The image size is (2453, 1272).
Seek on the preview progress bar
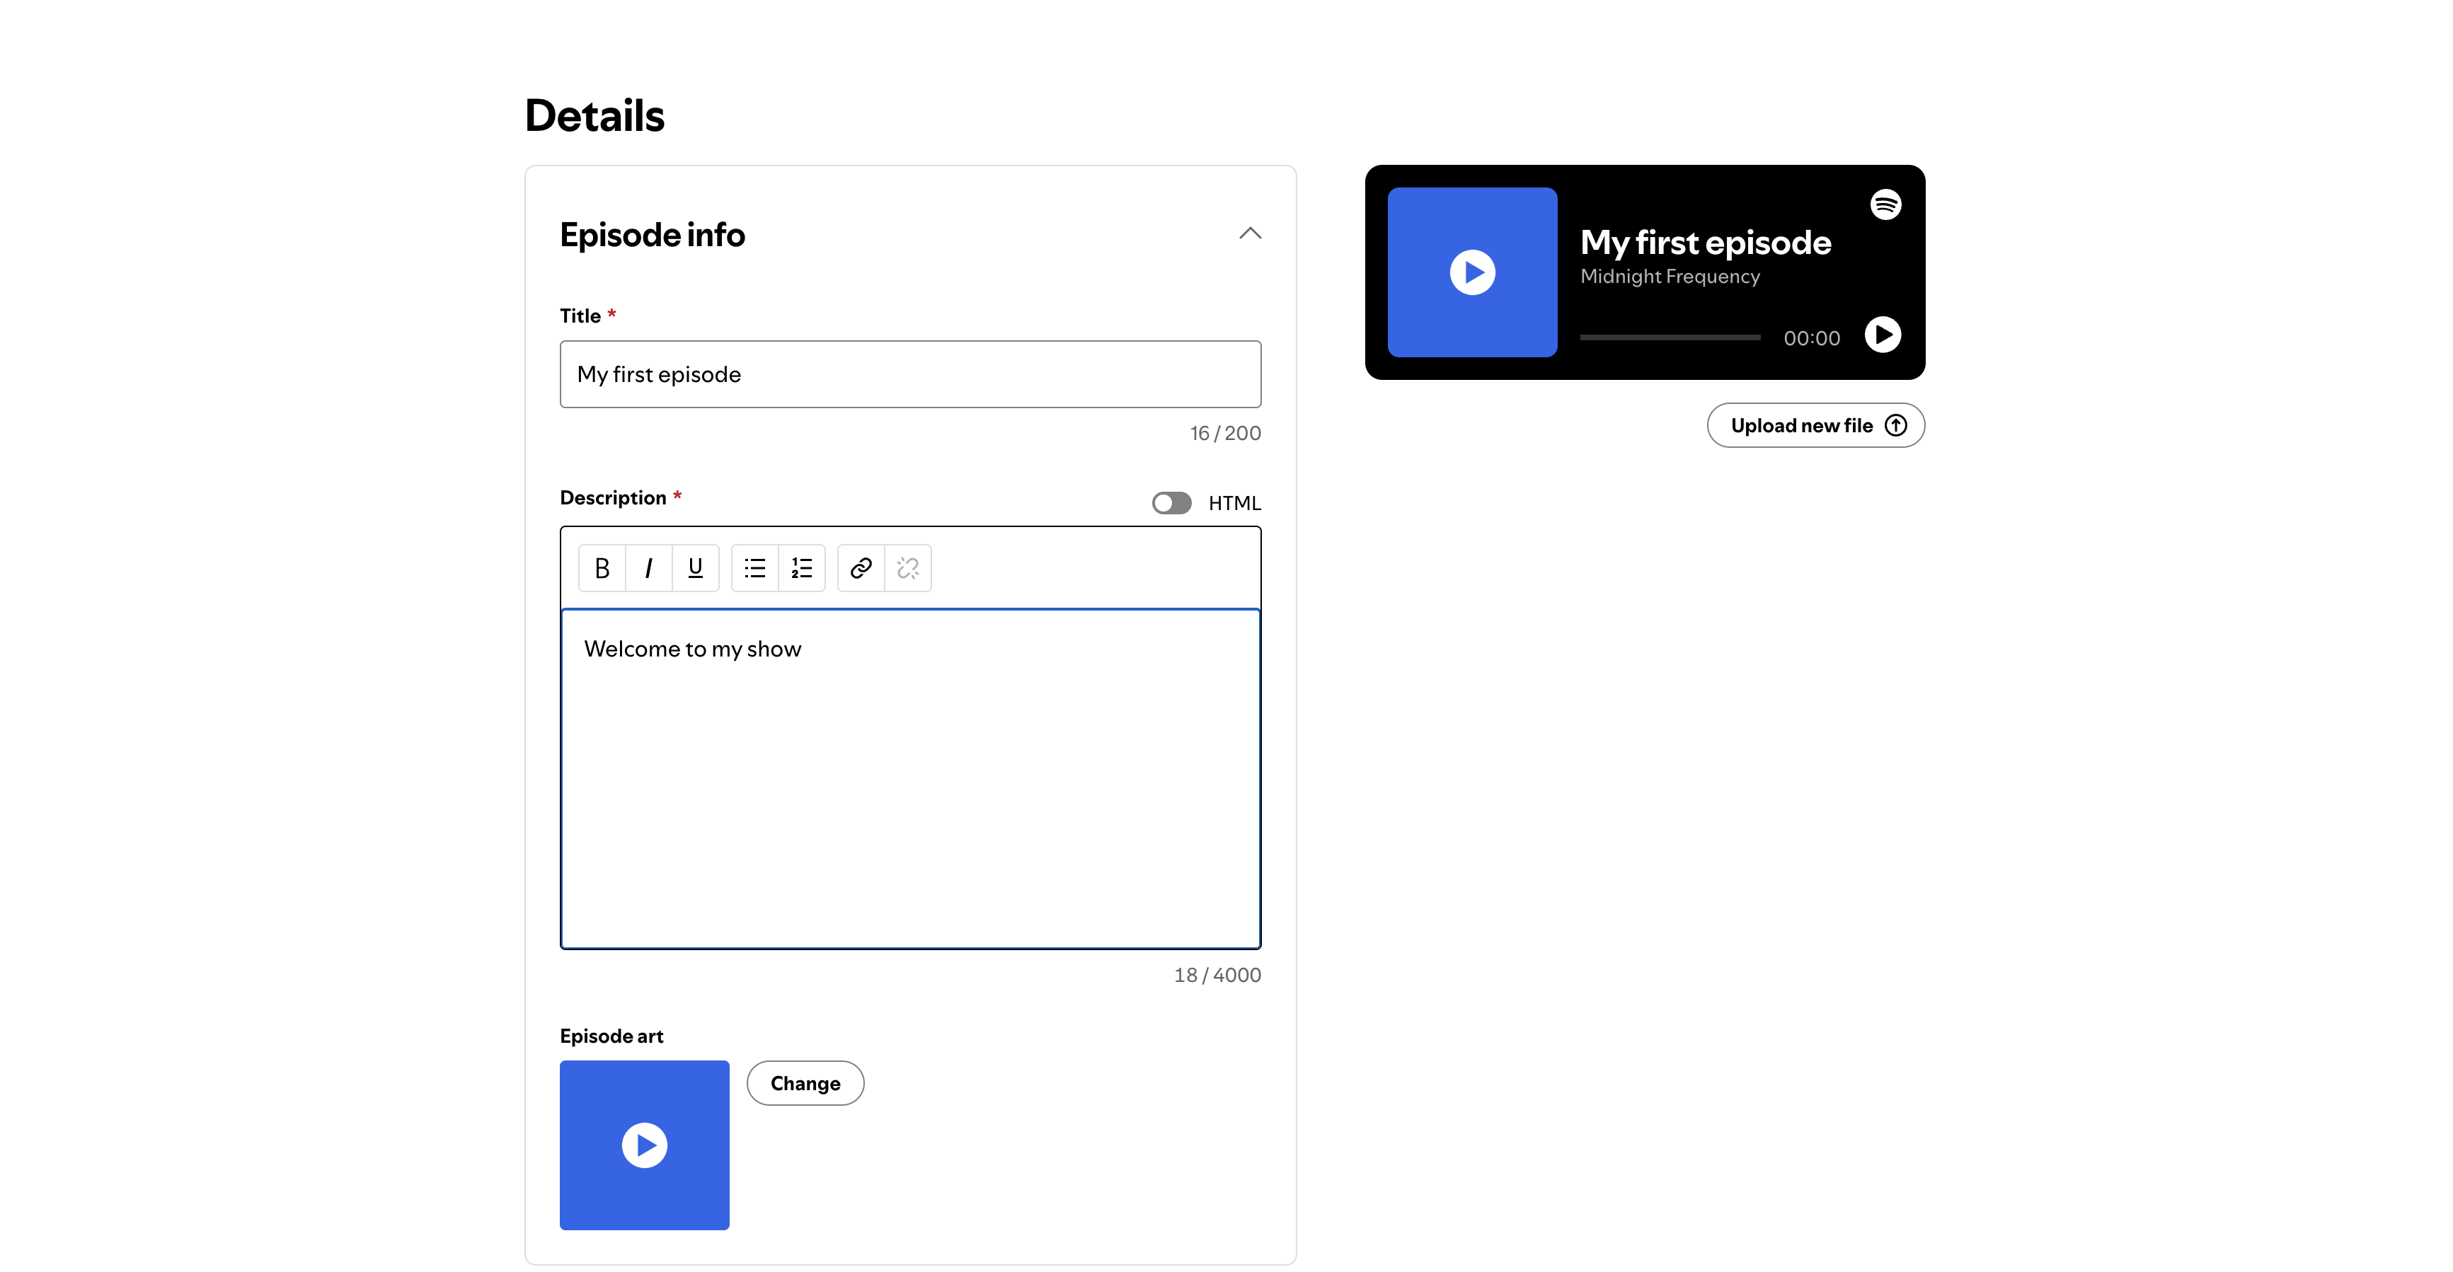point(1670,337)
